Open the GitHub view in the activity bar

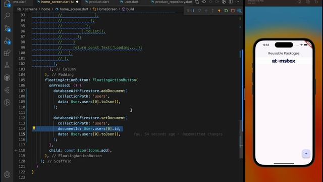tap(7, 78)
